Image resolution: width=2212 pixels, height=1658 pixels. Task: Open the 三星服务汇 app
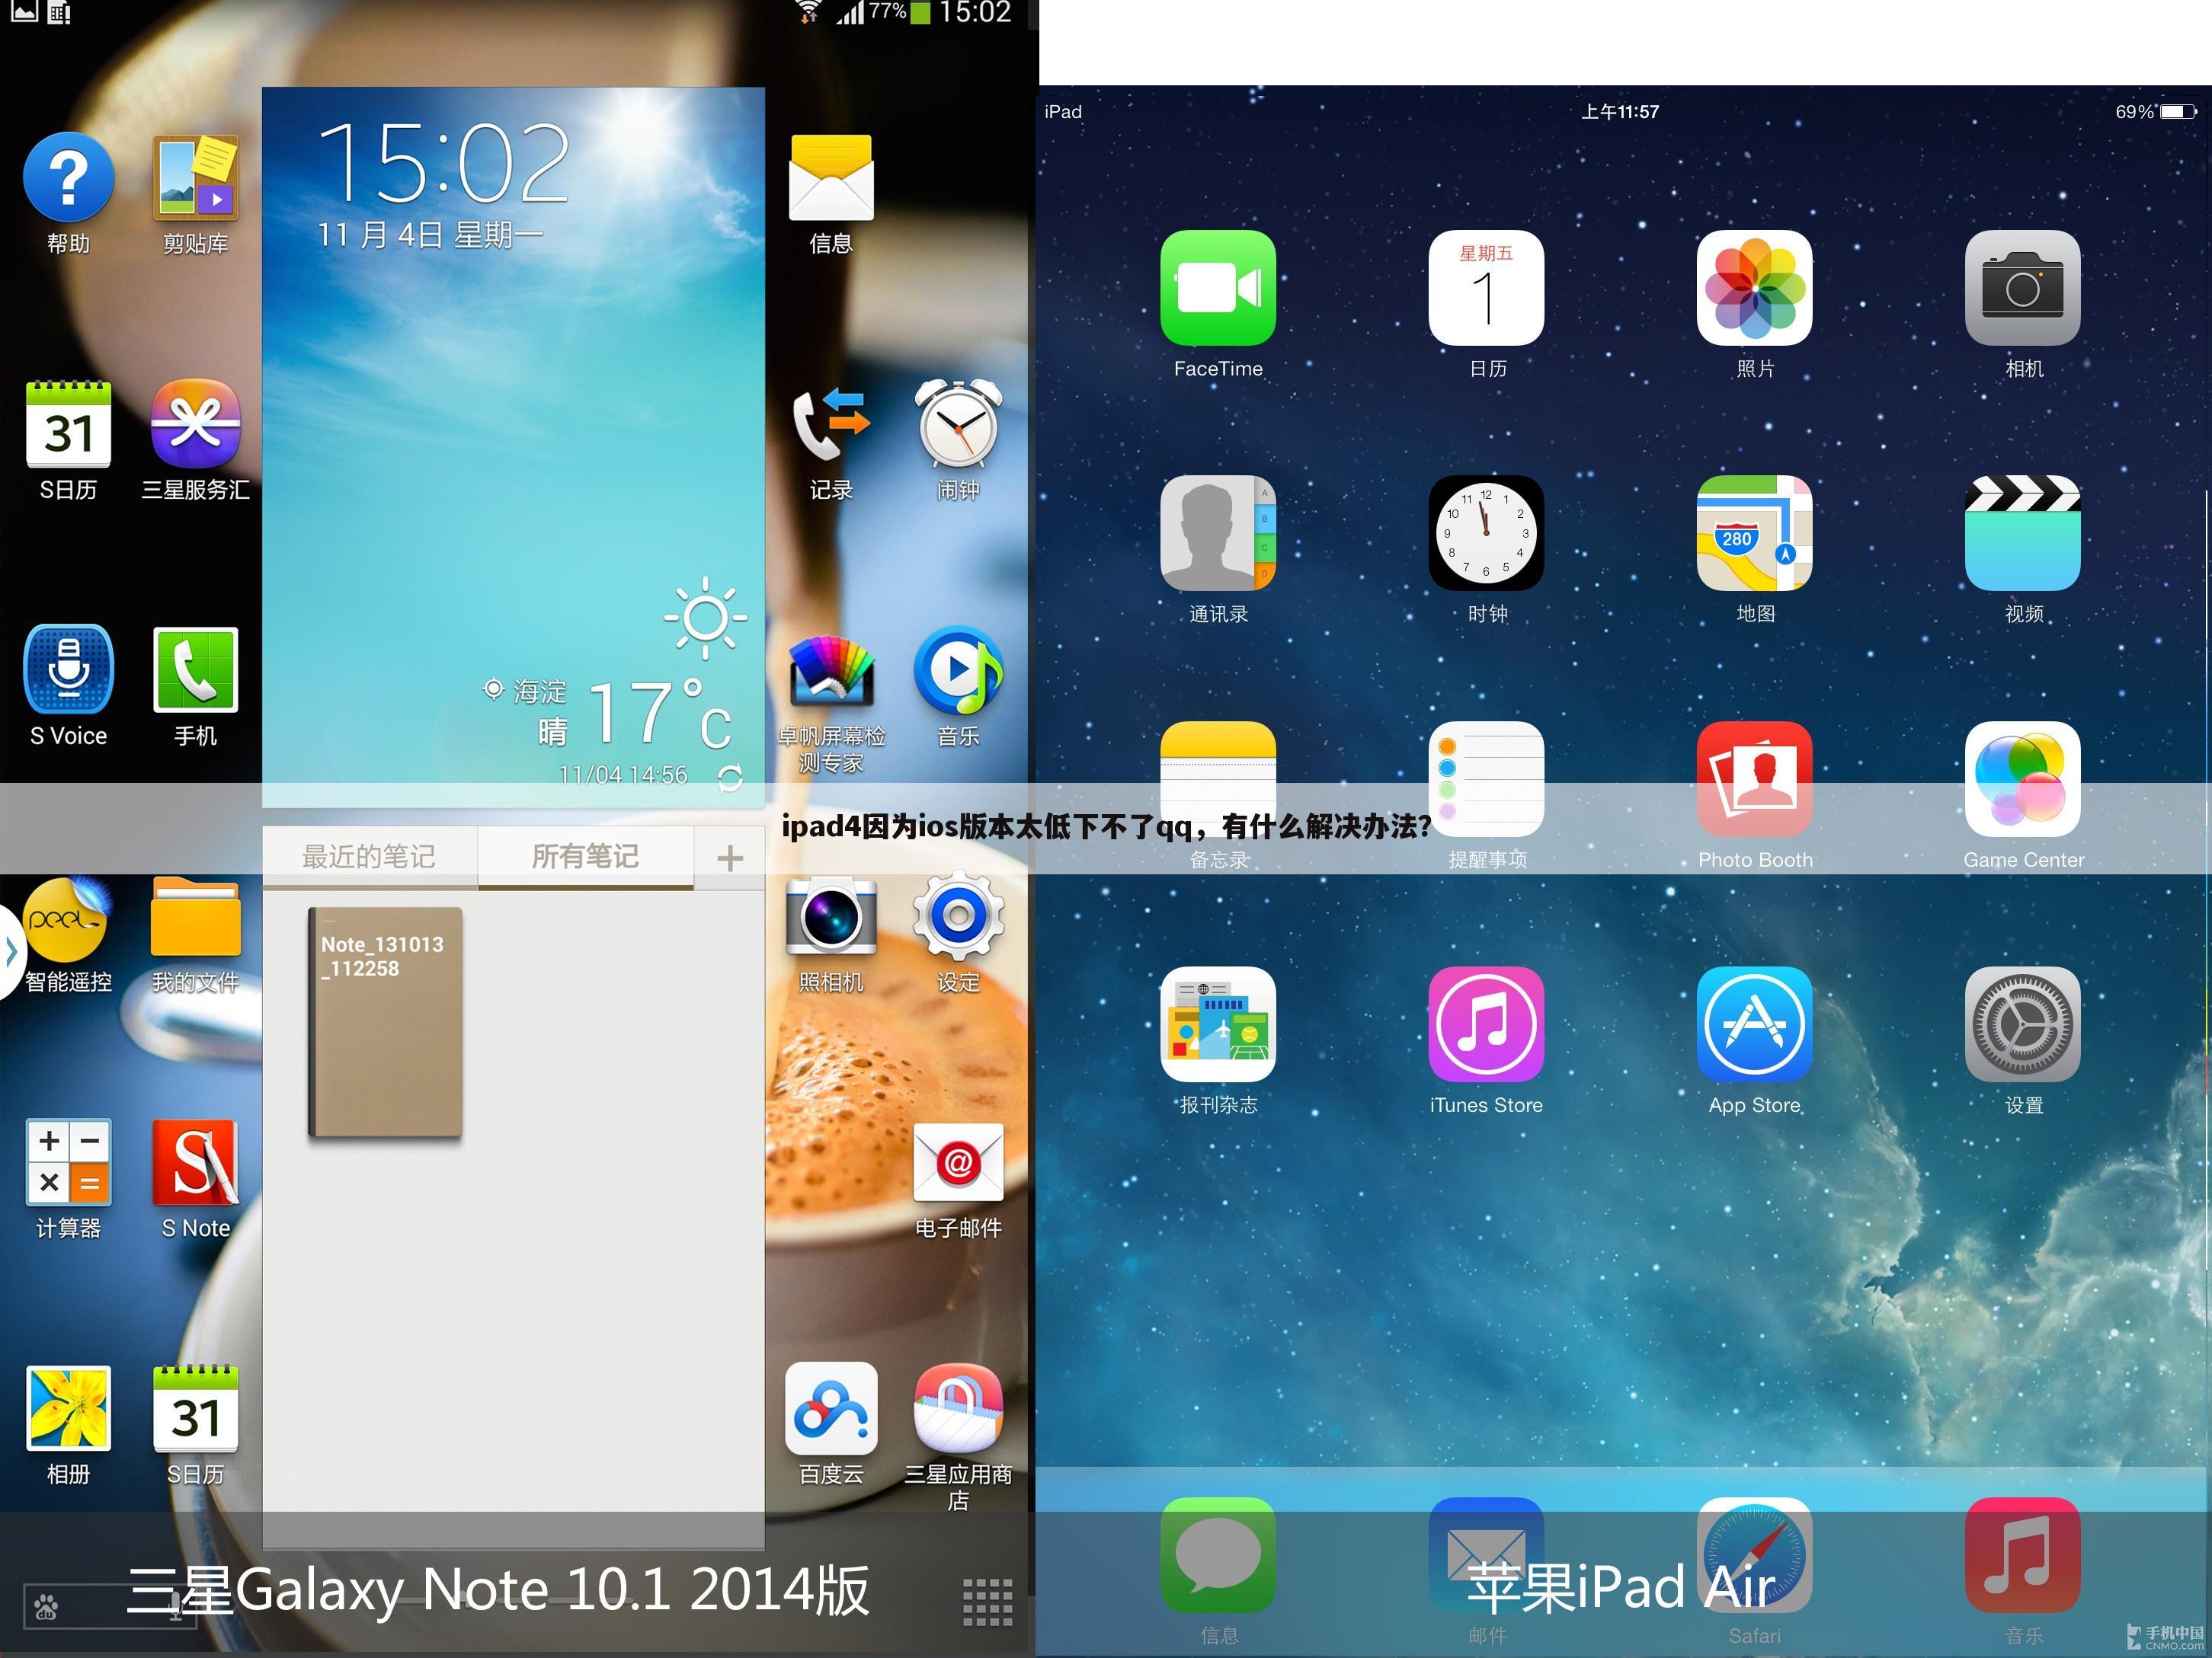pos(195,423)
